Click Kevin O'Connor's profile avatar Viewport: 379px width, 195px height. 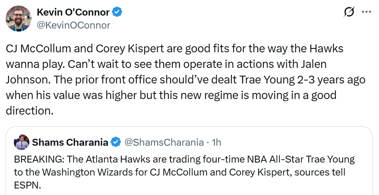[x=18, y=18]
